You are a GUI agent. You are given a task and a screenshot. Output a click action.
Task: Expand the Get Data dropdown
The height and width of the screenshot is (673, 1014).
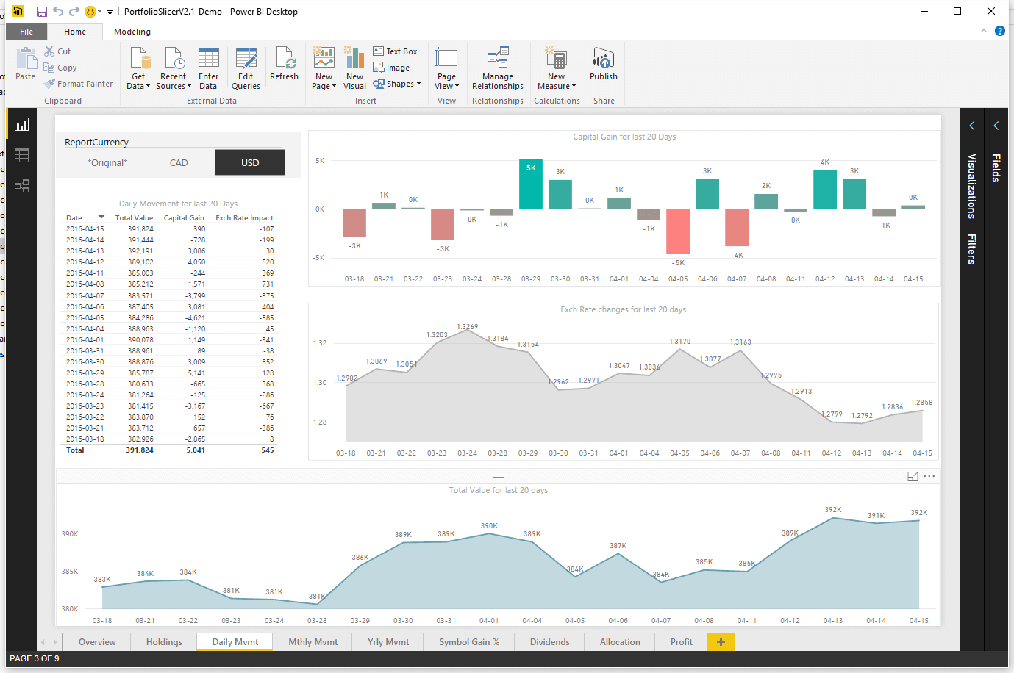tap(138, 86)
